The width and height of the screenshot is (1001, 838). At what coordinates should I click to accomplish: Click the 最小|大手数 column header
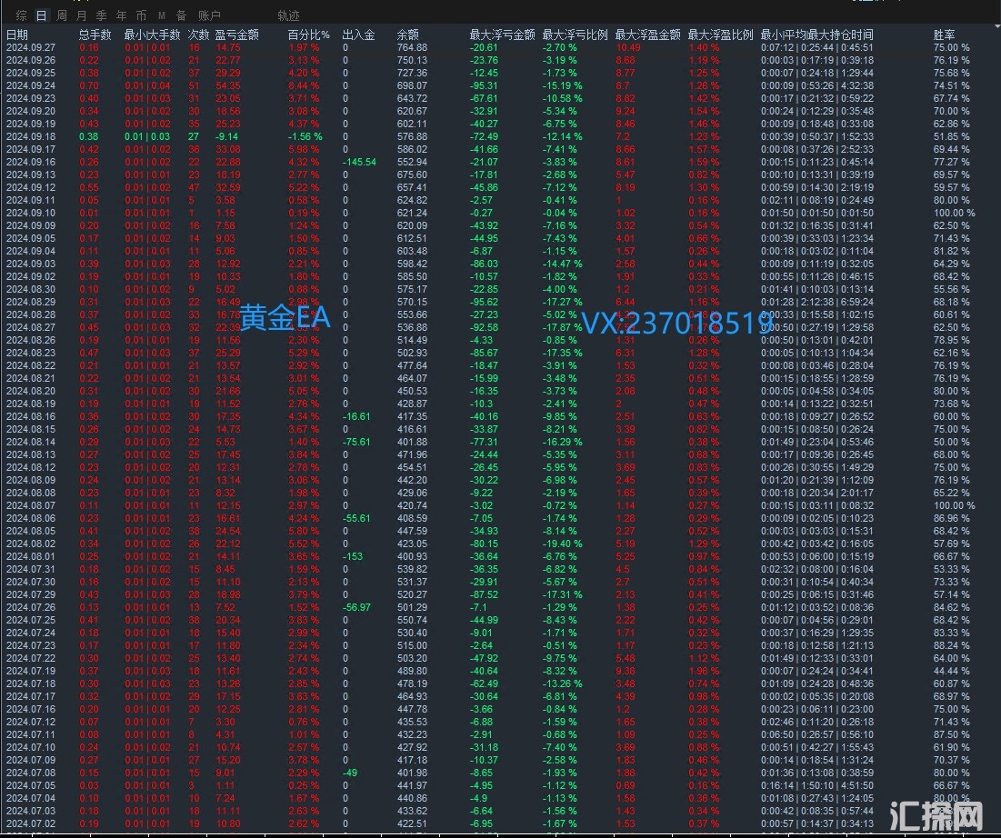point(153,35)
